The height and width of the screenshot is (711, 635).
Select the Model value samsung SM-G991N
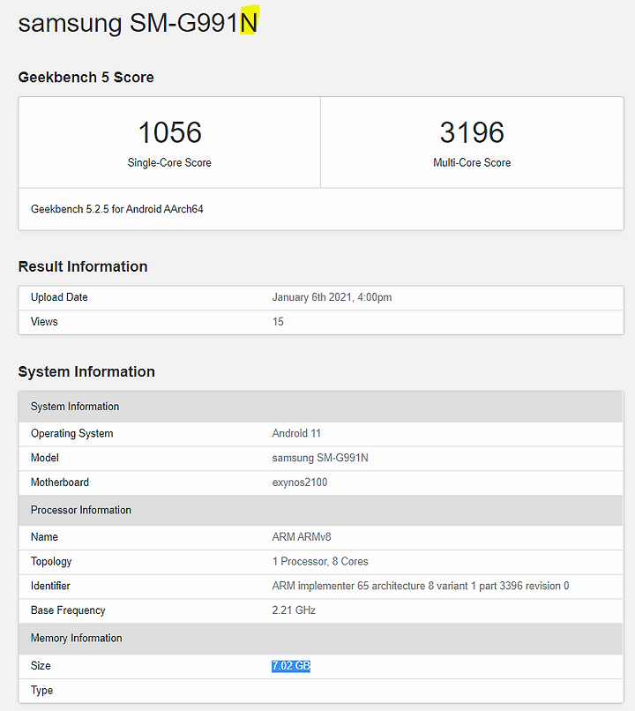[x=320, y=458]
